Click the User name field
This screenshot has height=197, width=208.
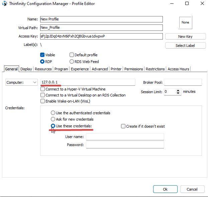pos(125,137)
